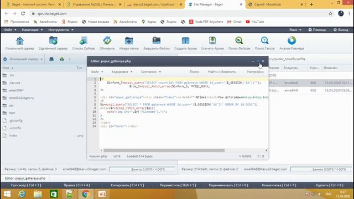Click the drive icon in left panel path bar
354x199 pixels.
click(x=51, y=59)
